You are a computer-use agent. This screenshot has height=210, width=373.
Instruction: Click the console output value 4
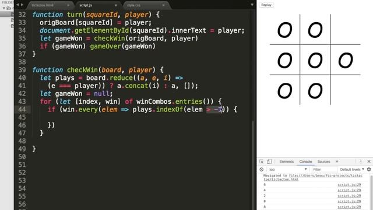click(x=265, y=190)
